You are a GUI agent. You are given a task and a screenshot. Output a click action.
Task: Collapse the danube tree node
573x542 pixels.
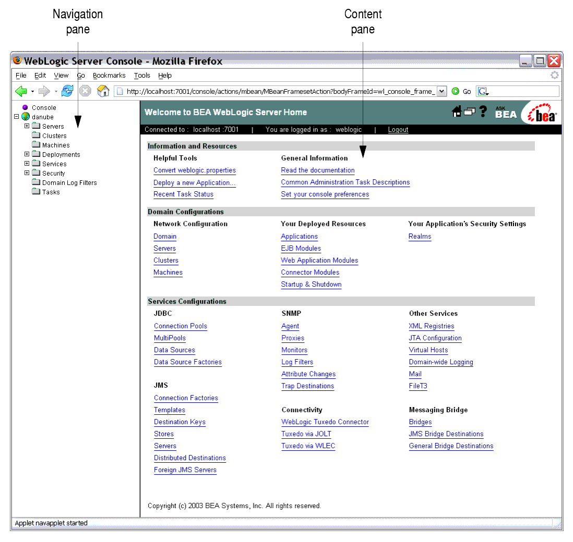(16, 116)
